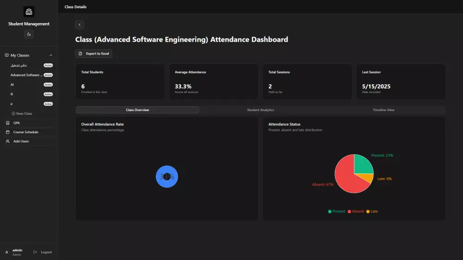Click the school building logo icon
This screenshot has width=463, height=260.
coord(29,12)
